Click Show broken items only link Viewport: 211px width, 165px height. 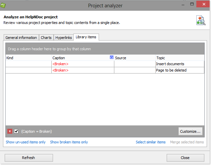tap(69, 142)
